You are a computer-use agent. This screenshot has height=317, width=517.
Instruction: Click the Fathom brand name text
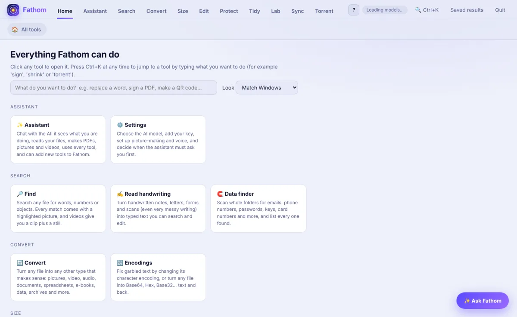click(34, 10)
